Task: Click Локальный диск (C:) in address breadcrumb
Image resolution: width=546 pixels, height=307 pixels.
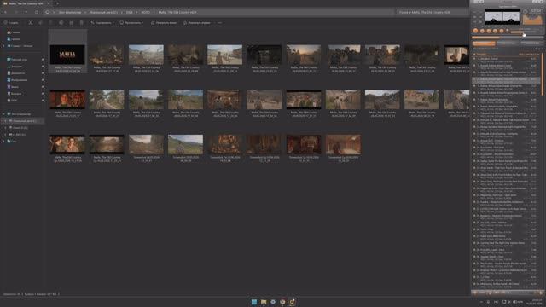Action: [104, 12]
